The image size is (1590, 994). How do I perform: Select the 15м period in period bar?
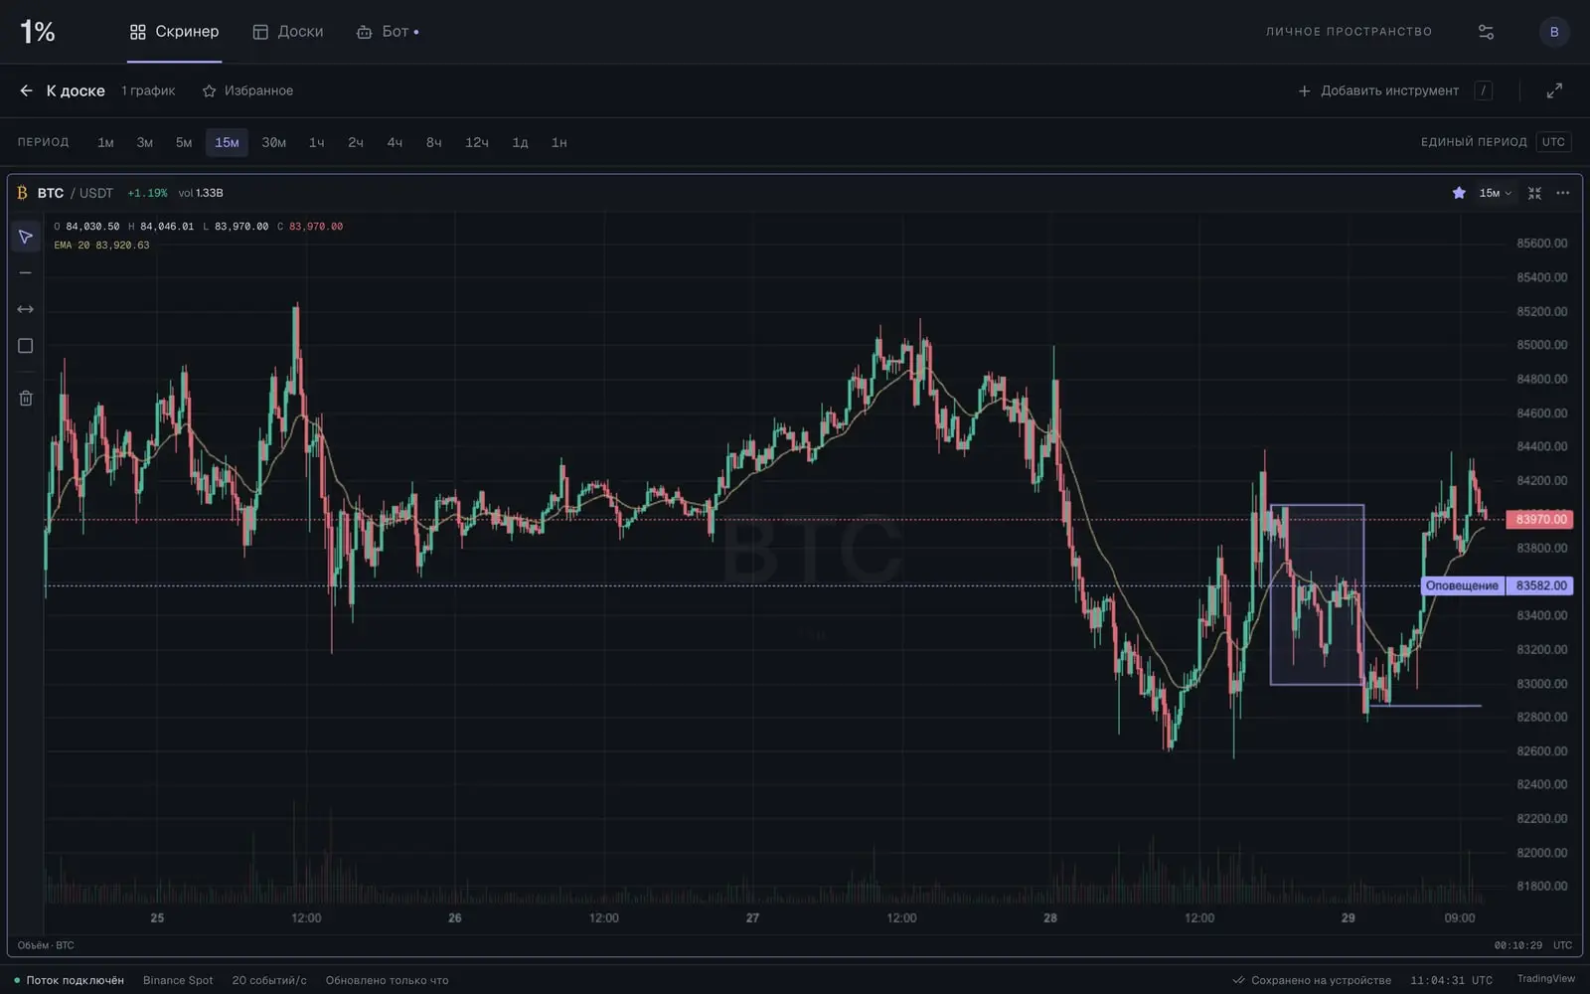point(227,142)
